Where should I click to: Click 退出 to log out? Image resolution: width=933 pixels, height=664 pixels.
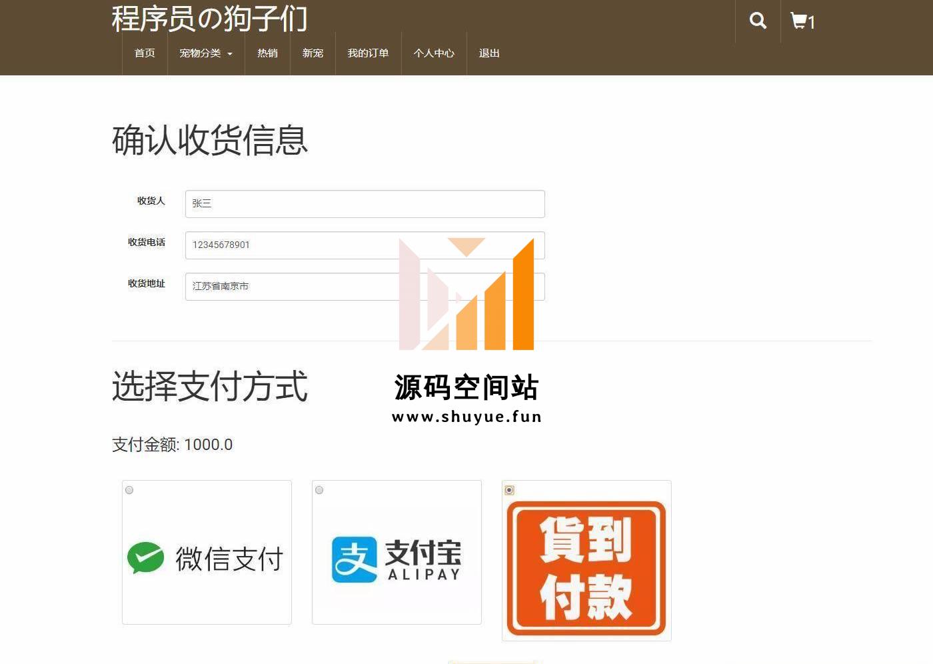(489, 53)
